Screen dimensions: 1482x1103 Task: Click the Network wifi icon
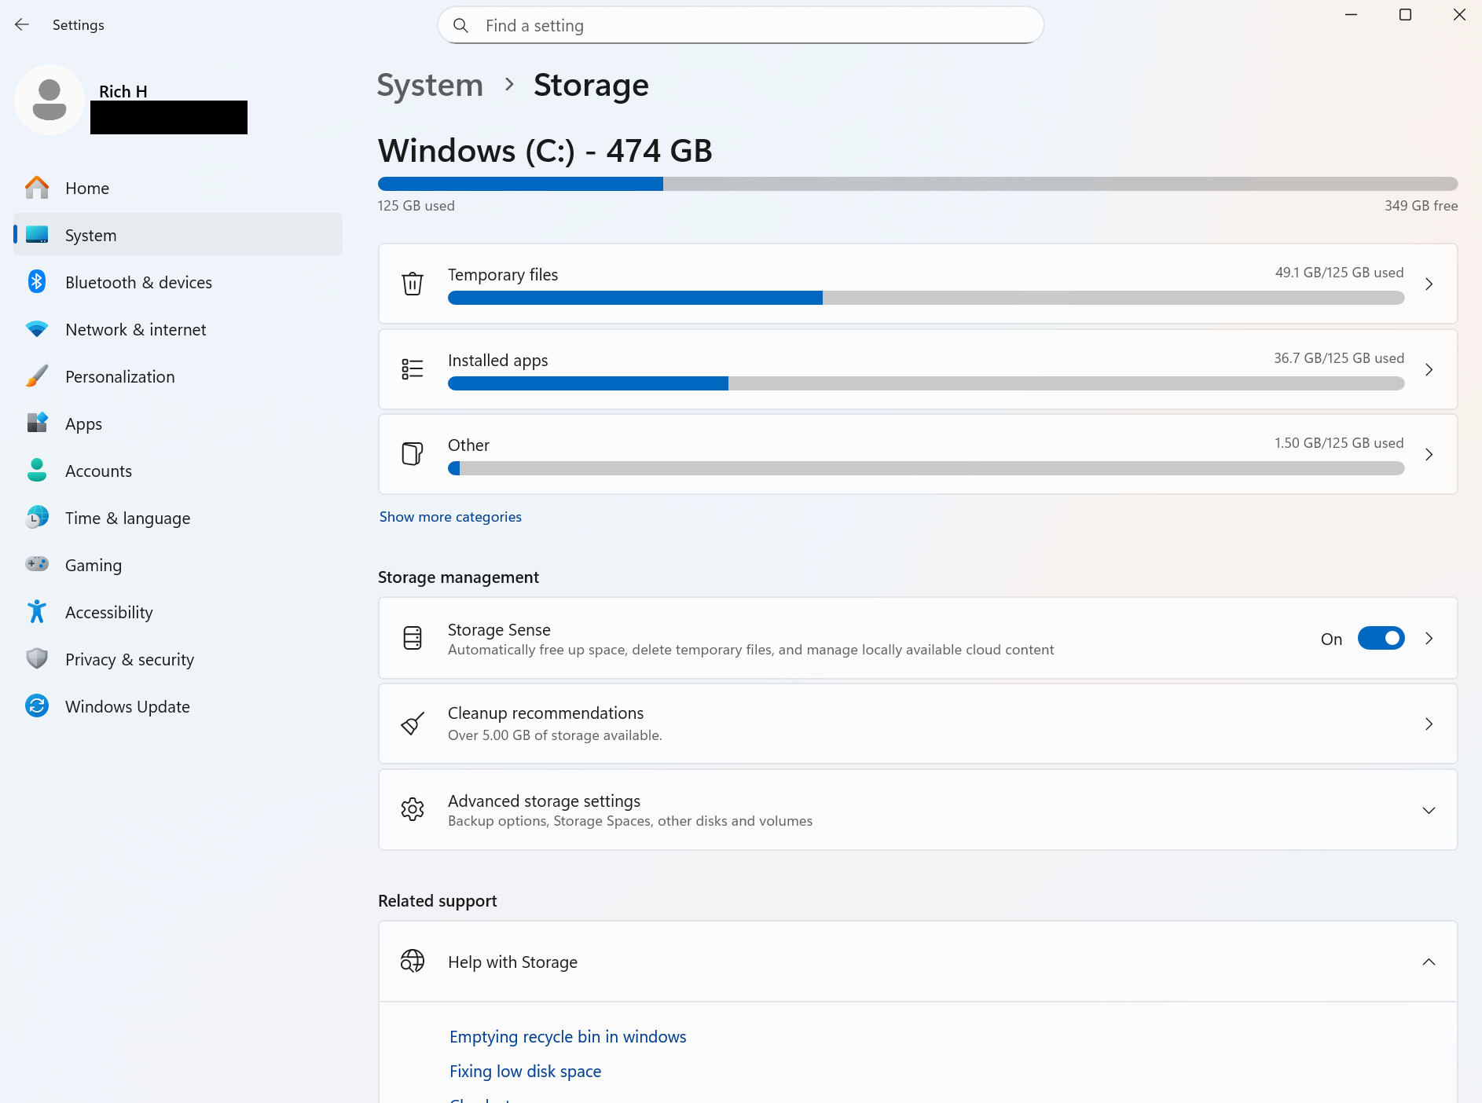(37, 329)
